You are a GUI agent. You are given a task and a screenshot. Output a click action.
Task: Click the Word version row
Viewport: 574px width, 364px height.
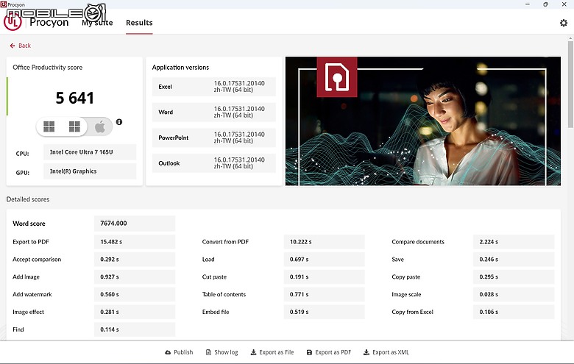tap(214, 113)
